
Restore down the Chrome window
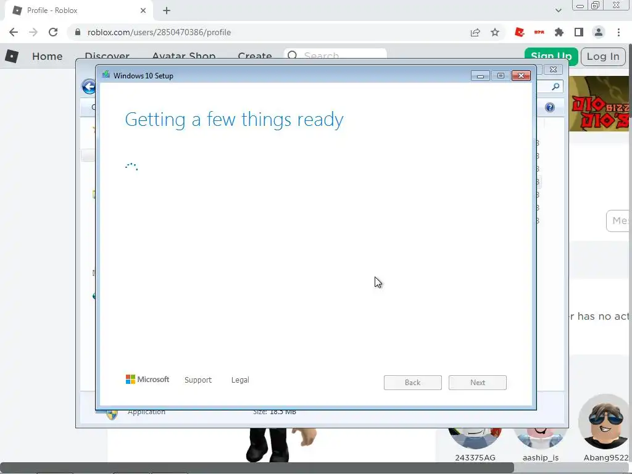596,6
